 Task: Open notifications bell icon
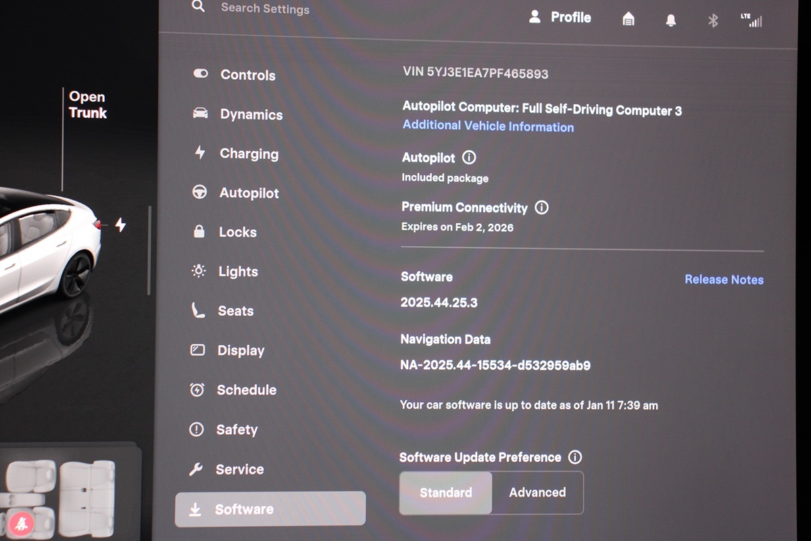click(x=670, y=20)
